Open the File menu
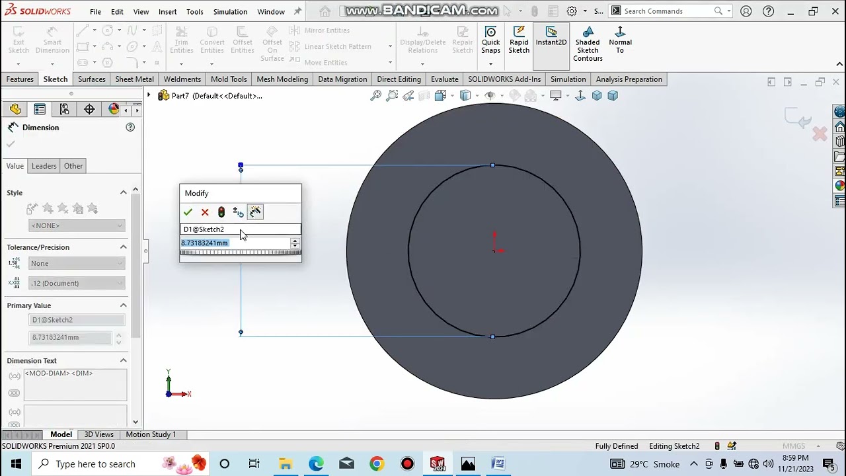Screen dimensions: 846x476 (95, 11)
